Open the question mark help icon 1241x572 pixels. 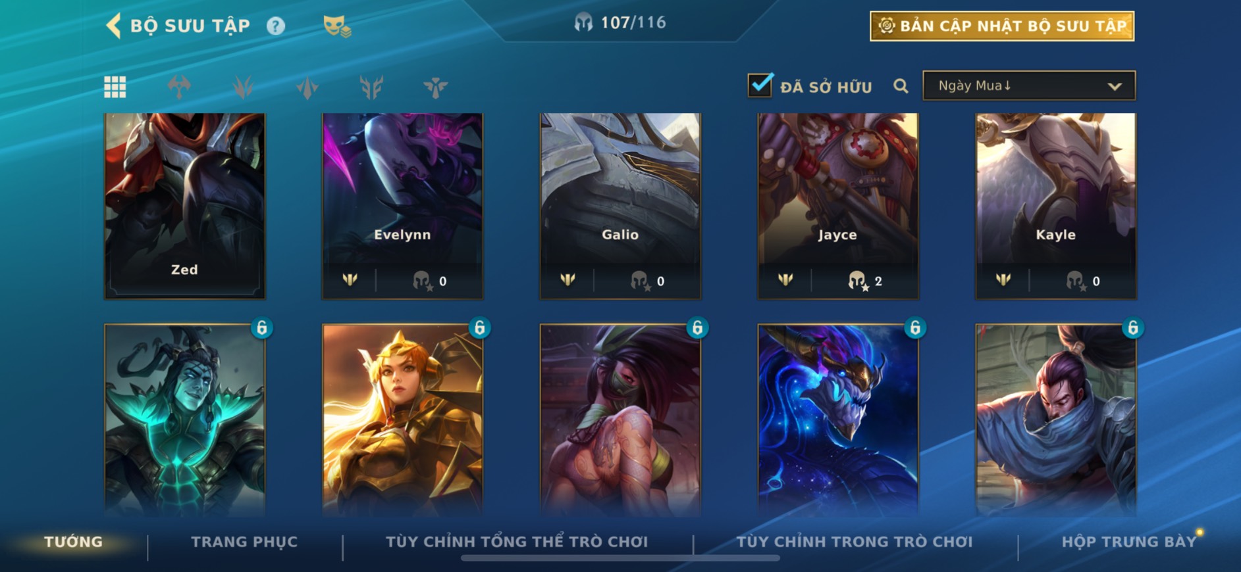pos(276,26)
